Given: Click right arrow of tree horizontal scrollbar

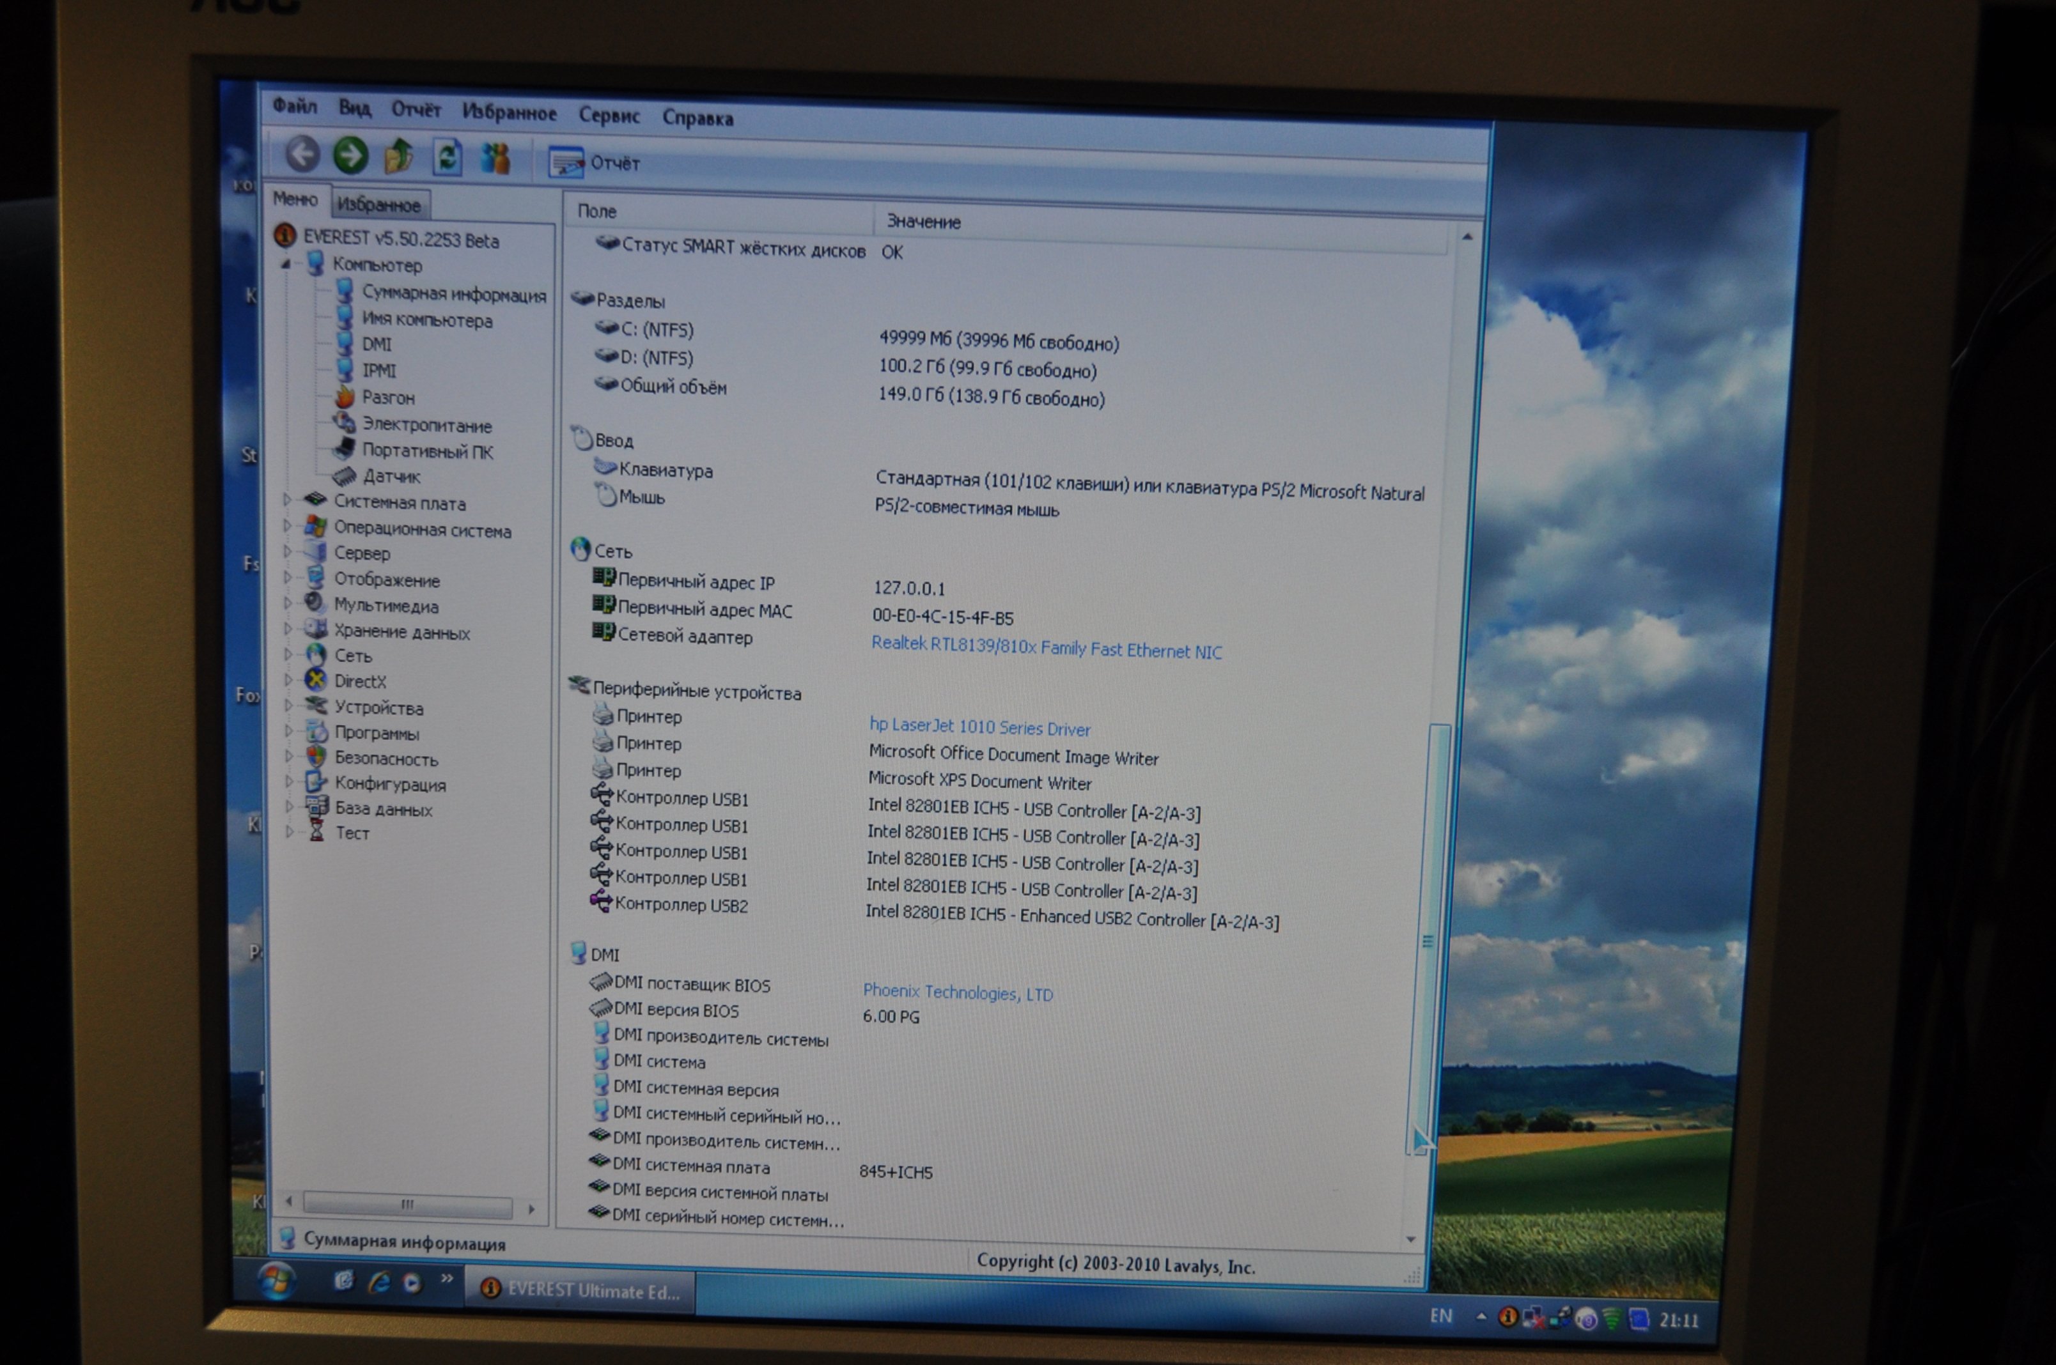Looking at the screenshot, I should click(x=531, y=1208).
